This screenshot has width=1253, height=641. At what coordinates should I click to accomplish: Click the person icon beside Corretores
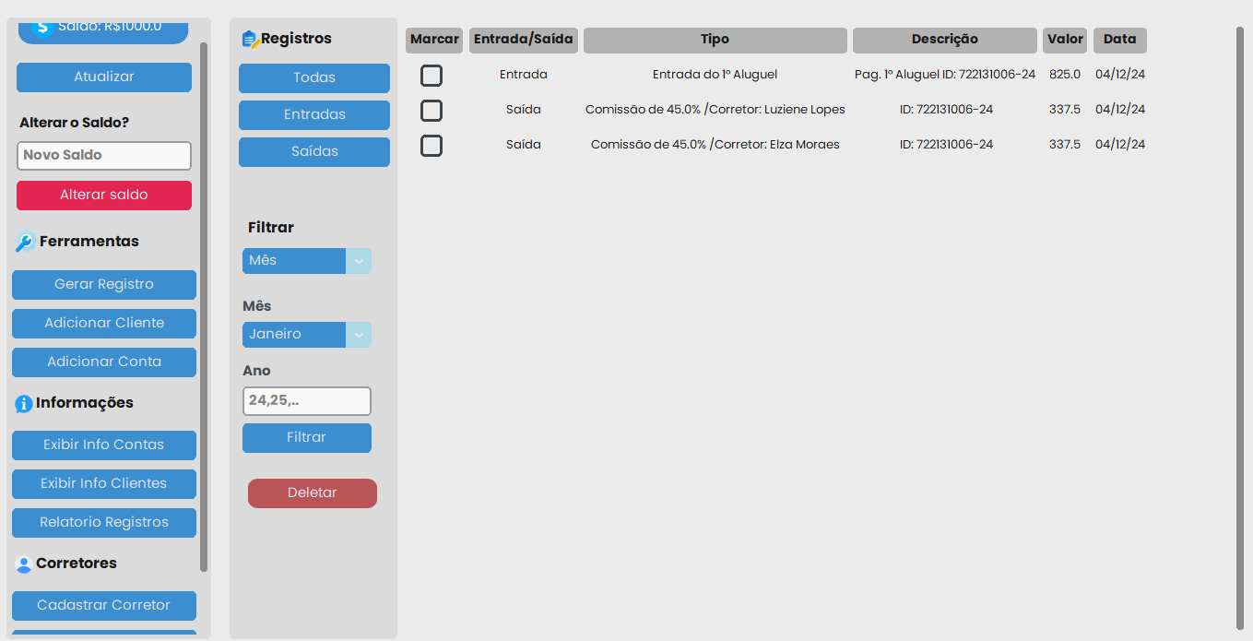pos(24,564)
